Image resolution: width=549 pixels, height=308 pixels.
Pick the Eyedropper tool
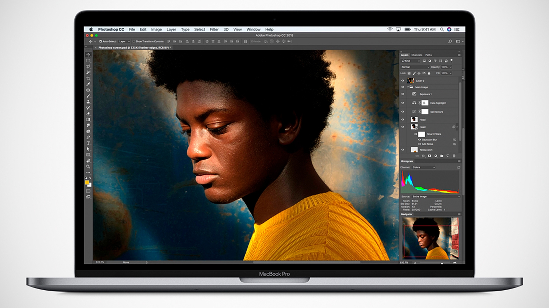coord(88,84)
